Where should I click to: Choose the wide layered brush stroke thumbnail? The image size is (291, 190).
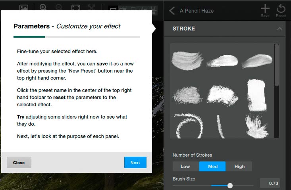[187, 61]
